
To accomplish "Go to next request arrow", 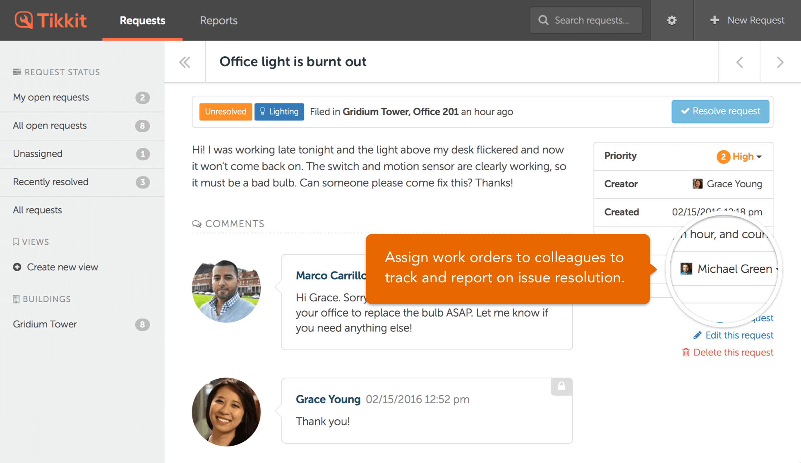I will point(780,62).
